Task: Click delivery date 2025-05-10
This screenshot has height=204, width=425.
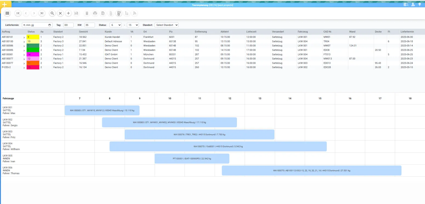Action: point(406,67)
